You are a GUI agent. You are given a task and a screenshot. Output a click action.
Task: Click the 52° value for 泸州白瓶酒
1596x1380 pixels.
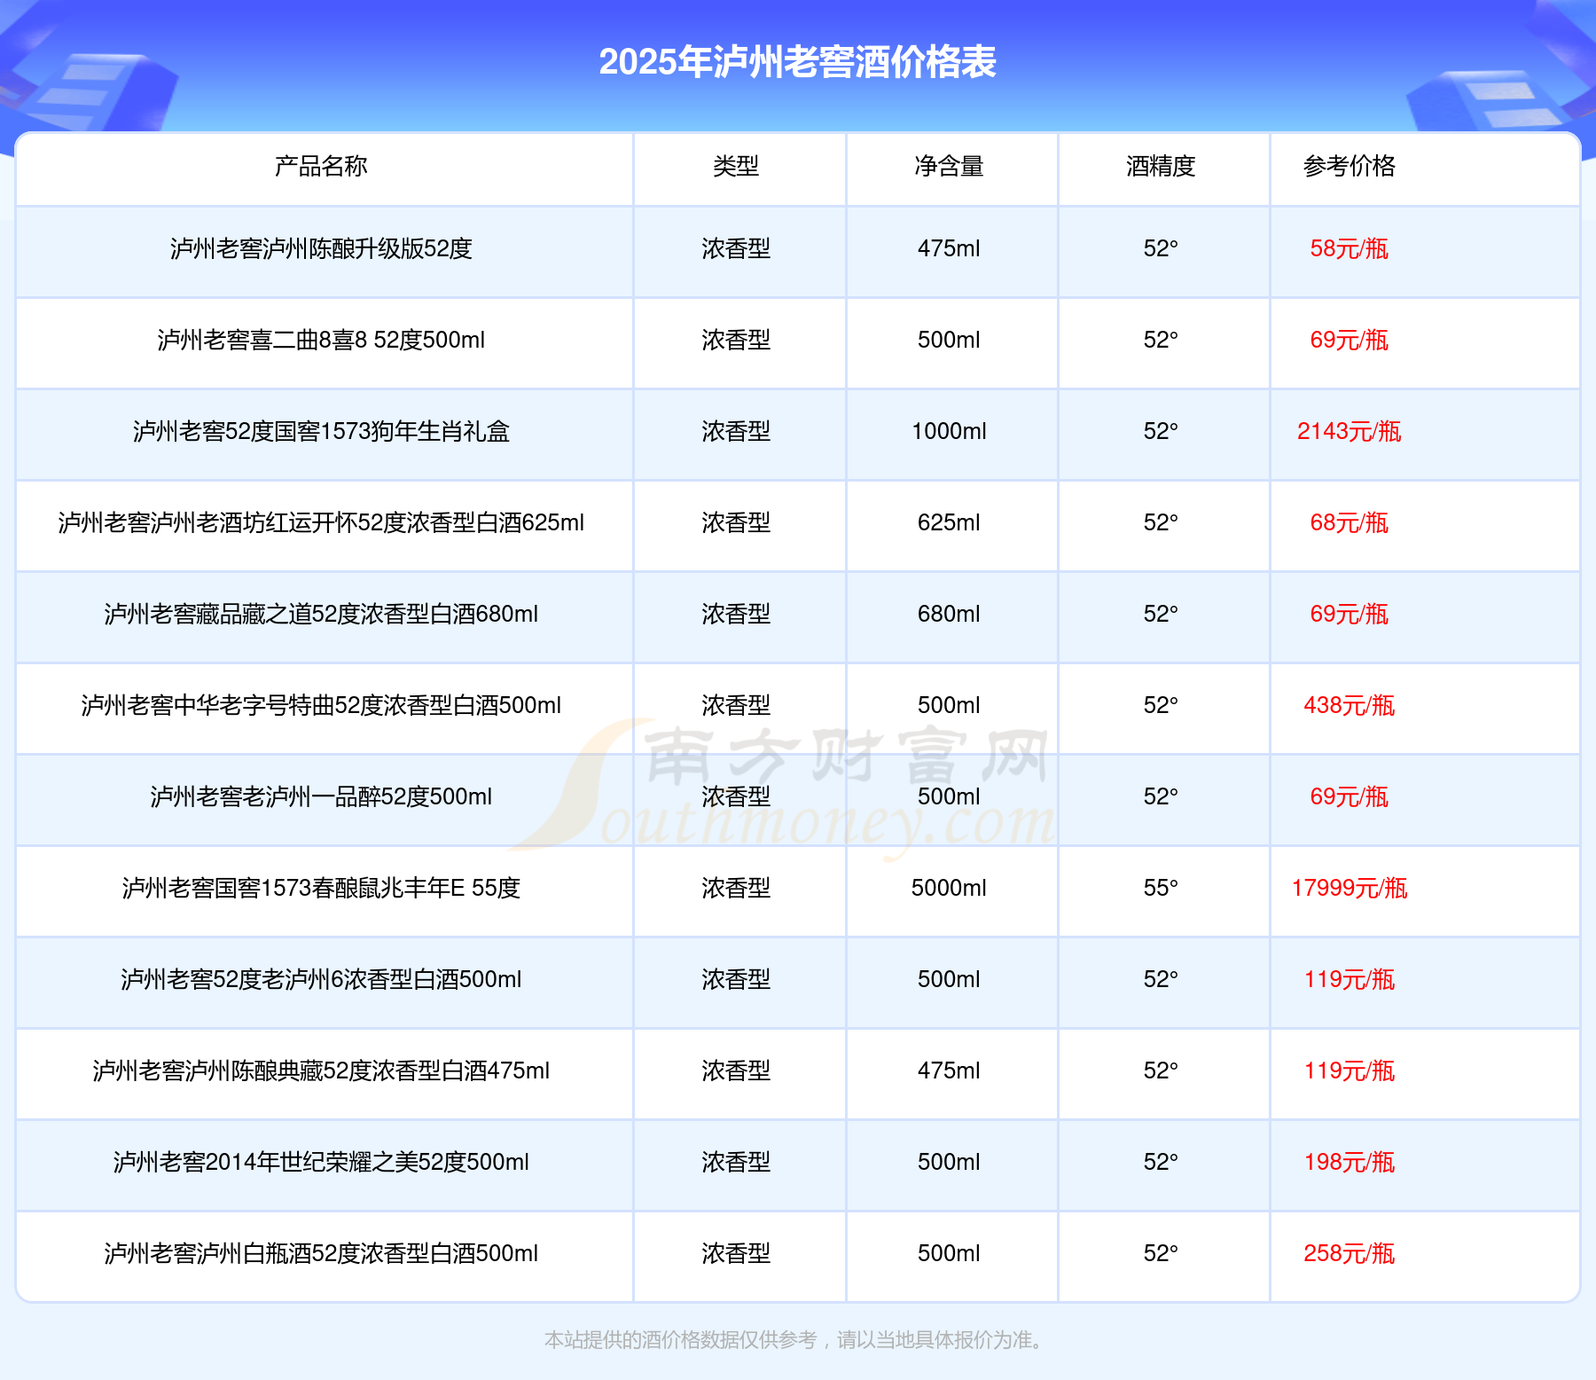coord(1161,1254)
